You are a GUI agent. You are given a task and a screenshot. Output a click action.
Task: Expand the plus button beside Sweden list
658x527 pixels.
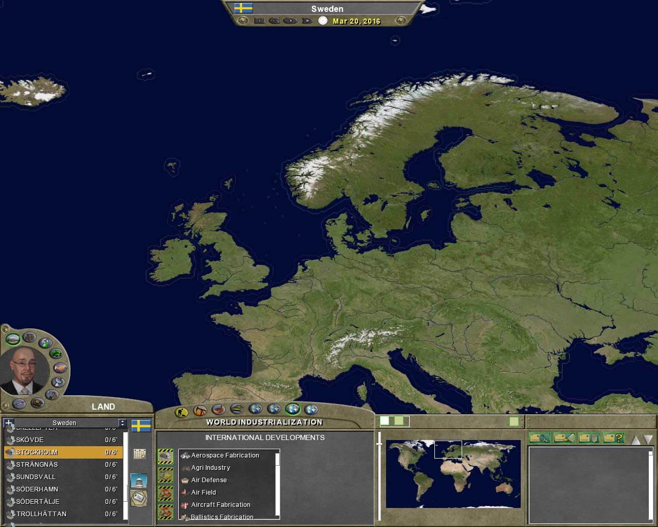(9, 423)
